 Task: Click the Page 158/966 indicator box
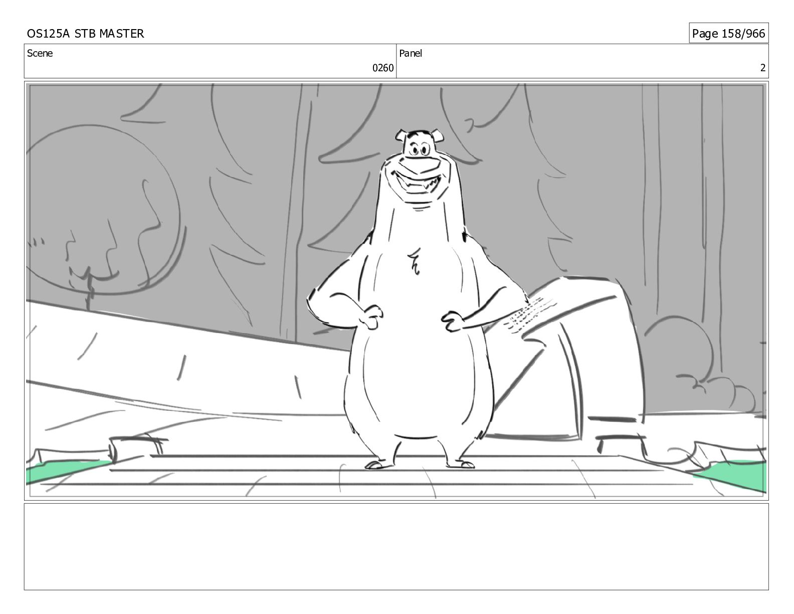[x=728, y=33]
